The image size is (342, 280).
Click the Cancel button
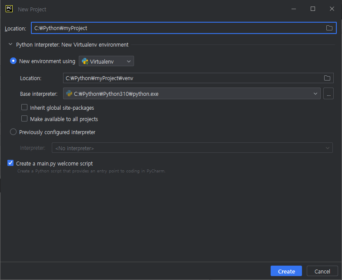[x=322, y=271]
